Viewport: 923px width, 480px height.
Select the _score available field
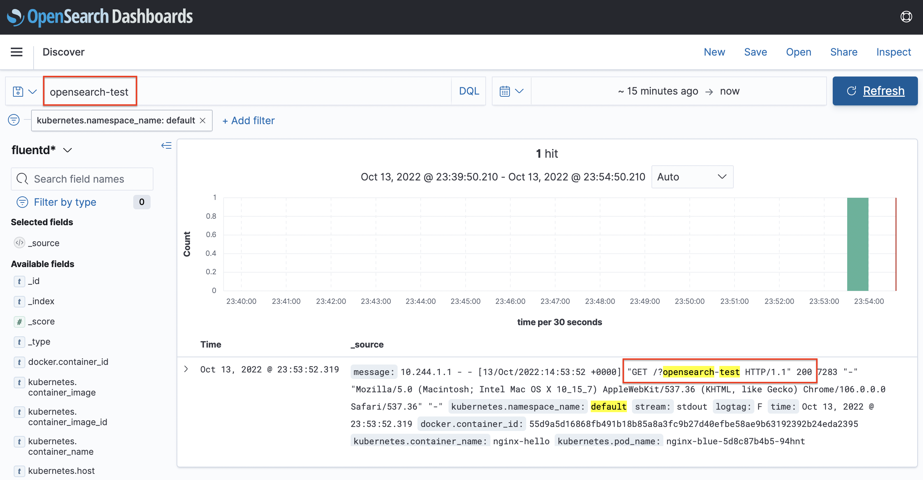[x=42, y=322]
